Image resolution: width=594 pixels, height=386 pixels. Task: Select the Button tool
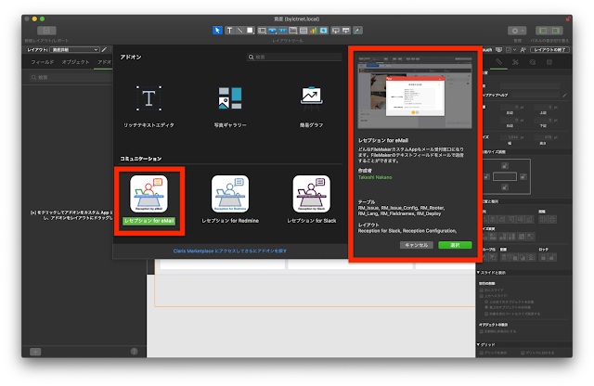point(272,31)
